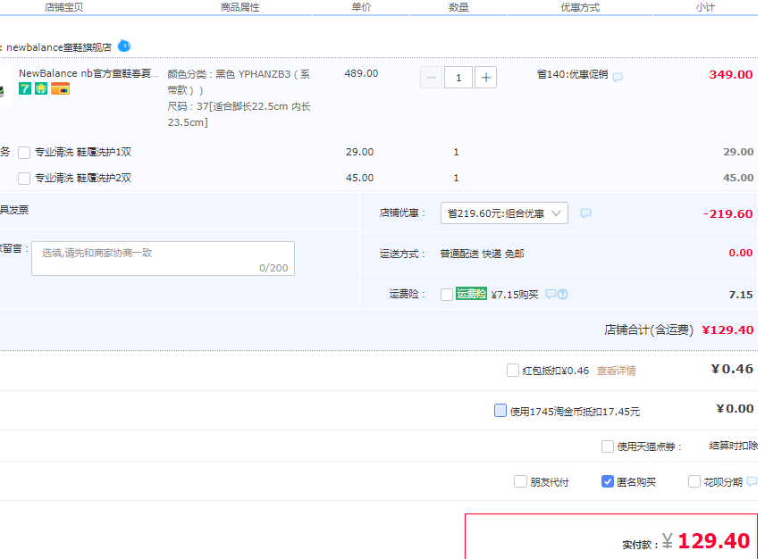Increase quantity with the plus button
The width and height of the screenshot is (765, 559).
point(486,78)
